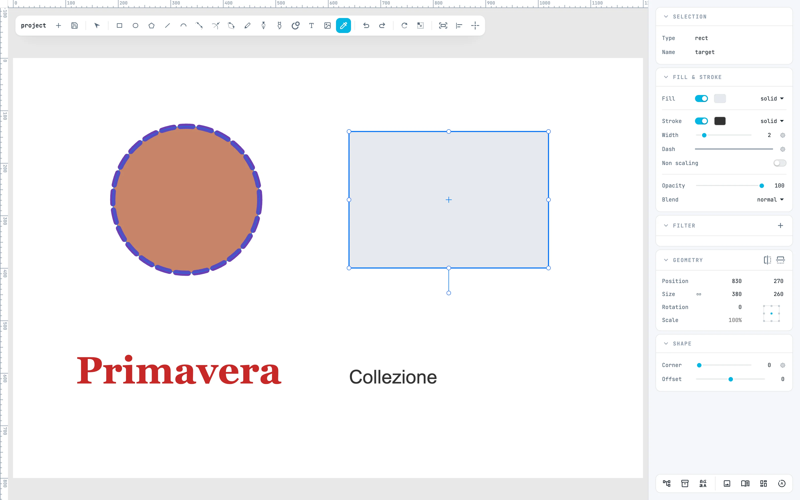Open the layers tree panel icon

coord(666,483)
